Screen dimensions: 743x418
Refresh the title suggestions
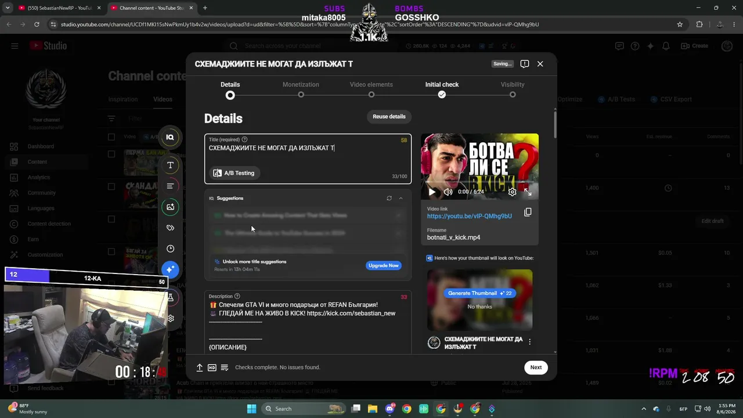389,198
